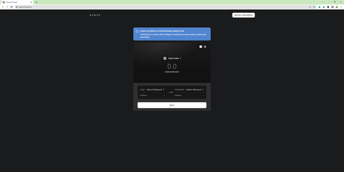
Task: Bookmark this page with the star icon
Action: tap(314, 7)
